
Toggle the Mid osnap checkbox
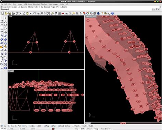(x=24, y=126)
